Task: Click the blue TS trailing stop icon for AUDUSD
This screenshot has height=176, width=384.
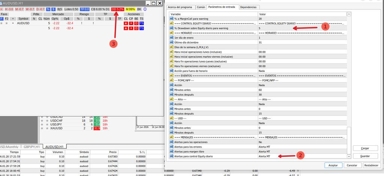Action: (141, 23)
